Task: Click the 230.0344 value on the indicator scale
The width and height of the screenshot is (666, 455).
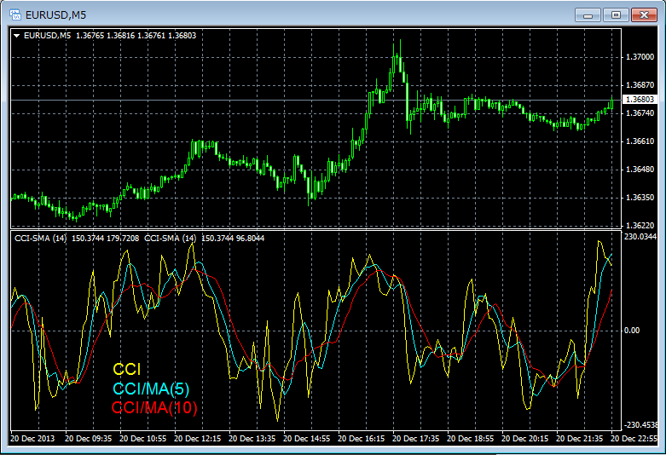Action: coord(641,237)
